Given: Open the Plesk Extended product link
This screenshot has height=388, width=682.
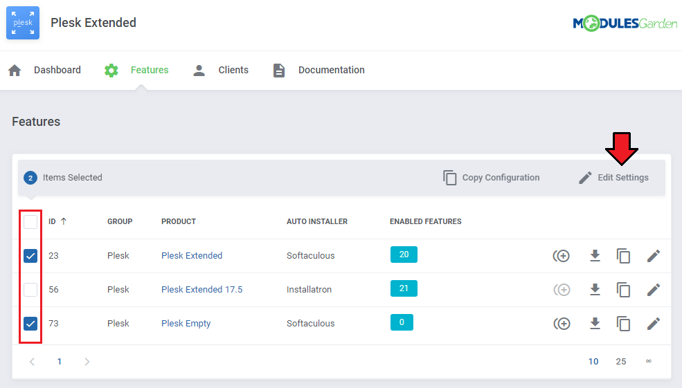Looking at the screenshot, I should (192, 256).
